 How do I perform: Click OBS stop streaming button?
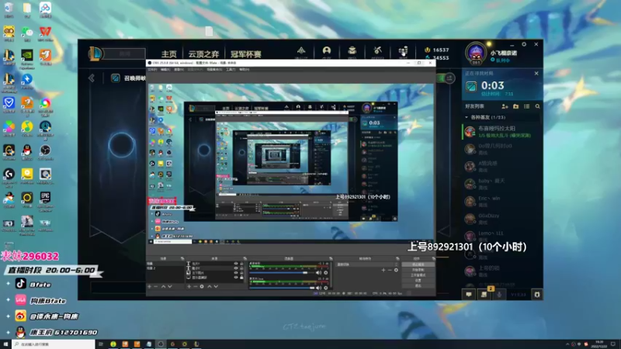[x=418, y=264]
